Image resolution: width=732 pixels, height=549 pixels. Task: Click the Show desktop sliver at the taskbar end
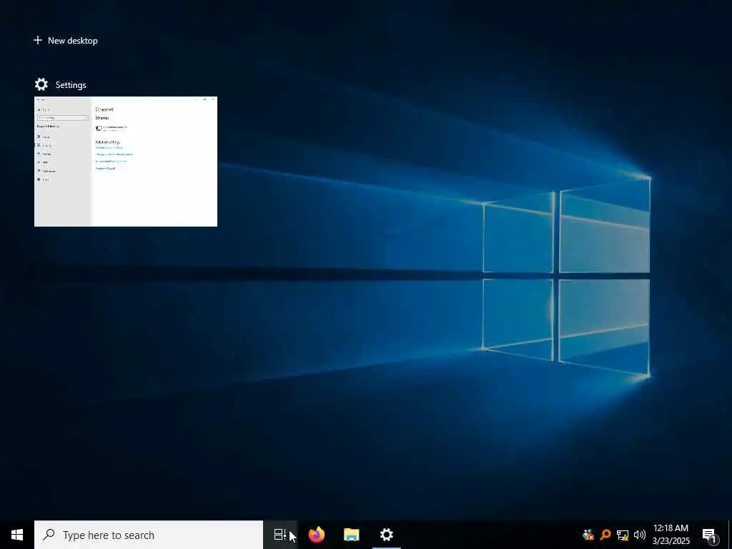[x=730, y=535]
